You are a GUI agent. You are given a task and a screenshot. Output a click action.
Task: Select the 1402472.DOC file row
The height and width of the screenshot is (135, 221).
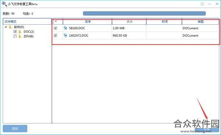(x=136, y=35)
